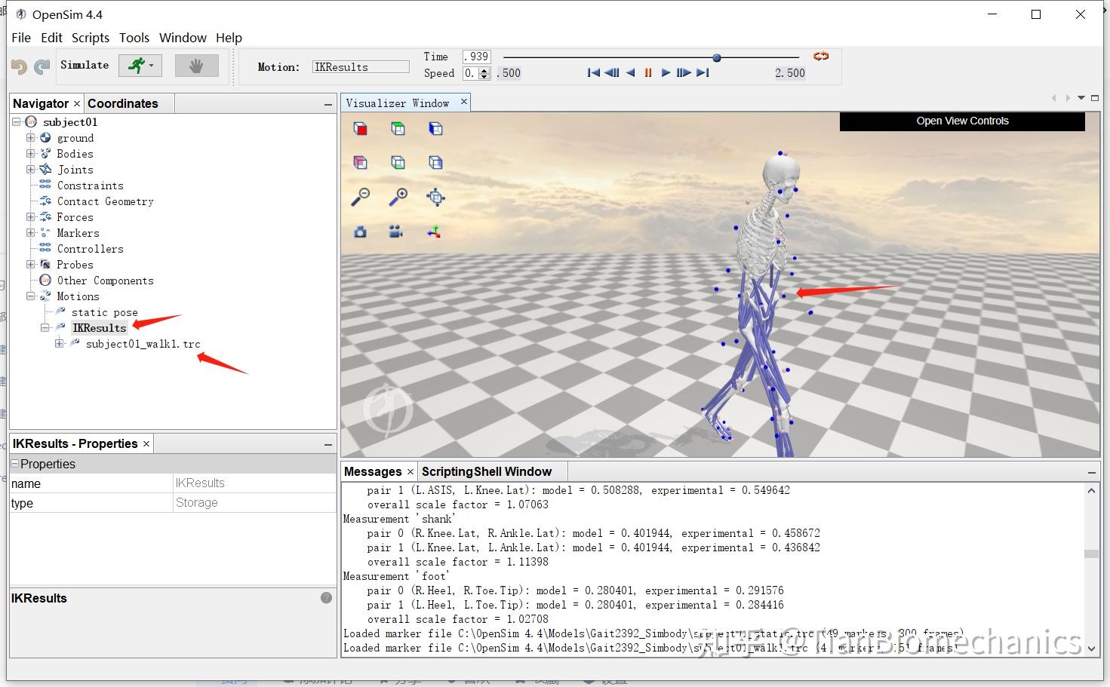Select the zoom-out magnifier tool

coord(360,196)
